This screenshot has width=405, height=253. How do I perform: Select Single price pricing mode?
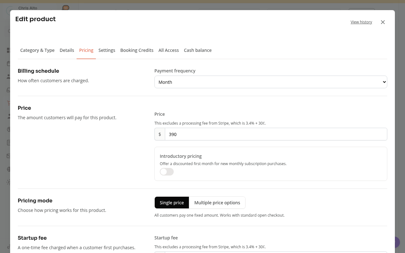pyautogui.click(x=172, y=203)
